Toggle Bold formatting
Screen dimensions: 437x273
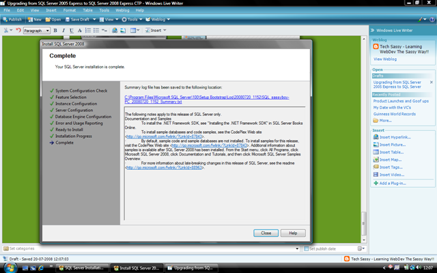coord(55,30)
